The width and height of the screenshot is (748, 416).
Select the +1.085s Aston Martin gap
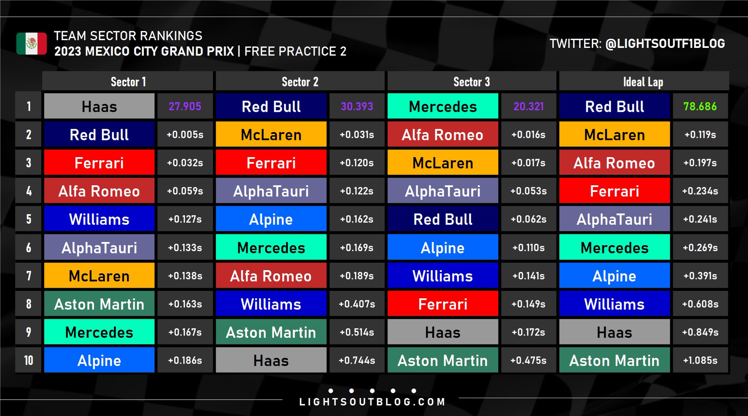click(700, 360)
